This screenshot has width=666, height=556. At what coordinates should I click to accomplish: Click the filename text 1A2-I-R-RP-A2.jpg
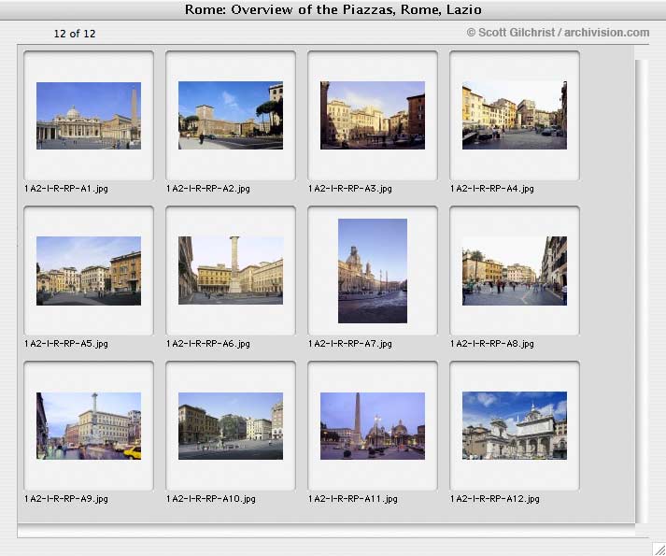208,189
